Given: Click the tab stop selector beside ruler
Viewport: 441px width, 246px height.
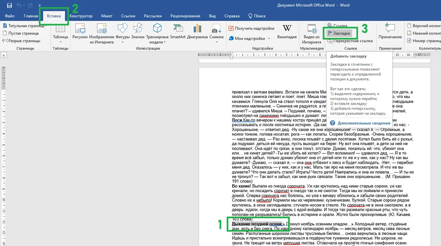Looking at the screenshot, I should [x=4, y=55].
